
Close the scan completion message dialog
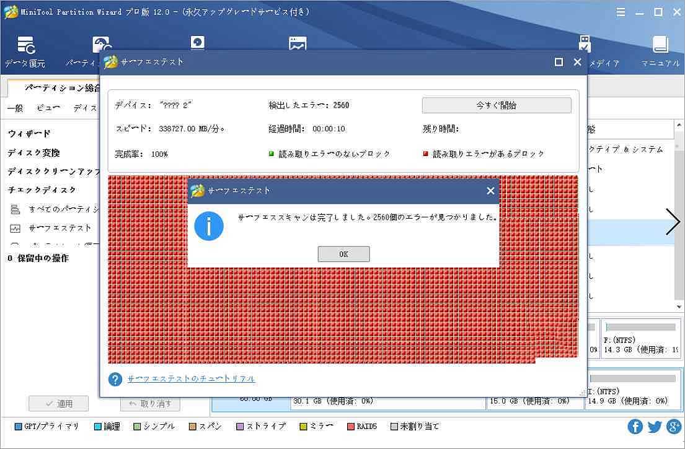tap(490, 191)
